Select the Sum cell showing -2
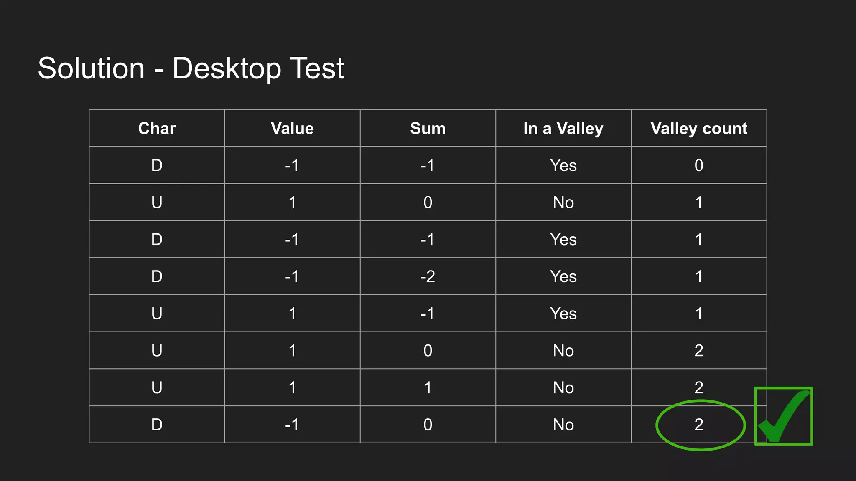 point(428,276)
